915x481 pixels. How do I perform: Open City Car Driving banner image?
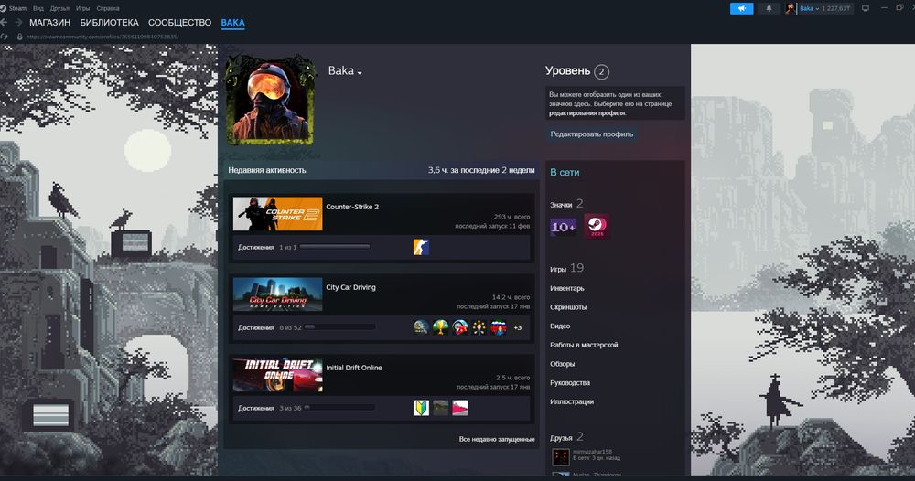pyautogui.click(x=278, y=294)
